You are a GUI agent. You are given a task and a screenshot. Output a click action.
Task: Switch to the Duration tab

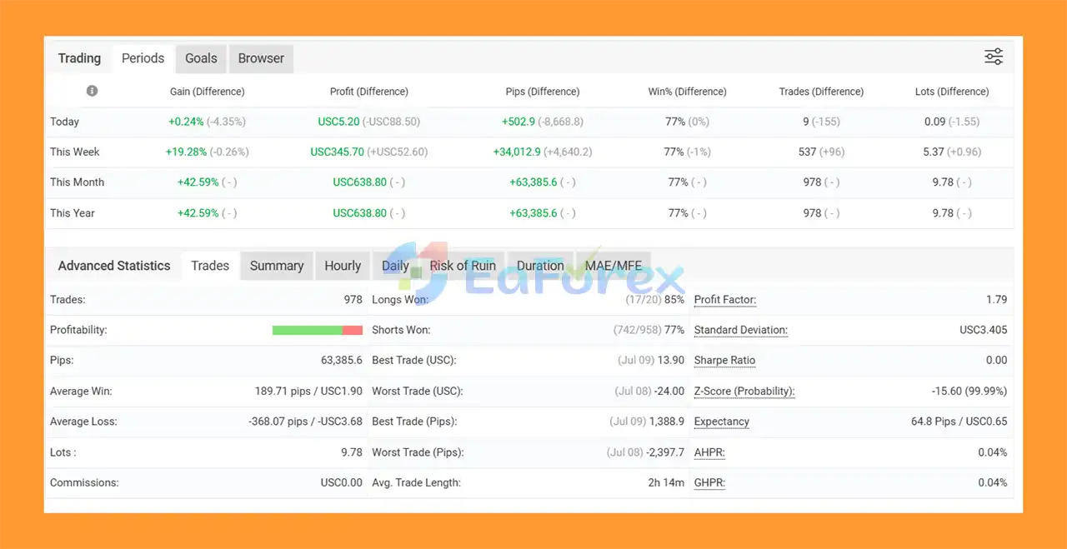(x=540, y=266)
